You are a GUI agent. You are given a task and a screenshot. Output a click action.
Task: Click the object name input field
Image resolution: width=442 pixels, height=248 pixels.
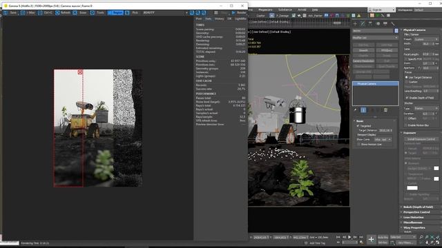[373, 30]
